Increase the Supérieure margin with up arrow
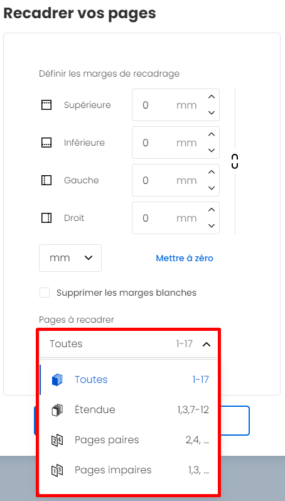This screenshot has width=285, height=501. [x=212, y=97]
